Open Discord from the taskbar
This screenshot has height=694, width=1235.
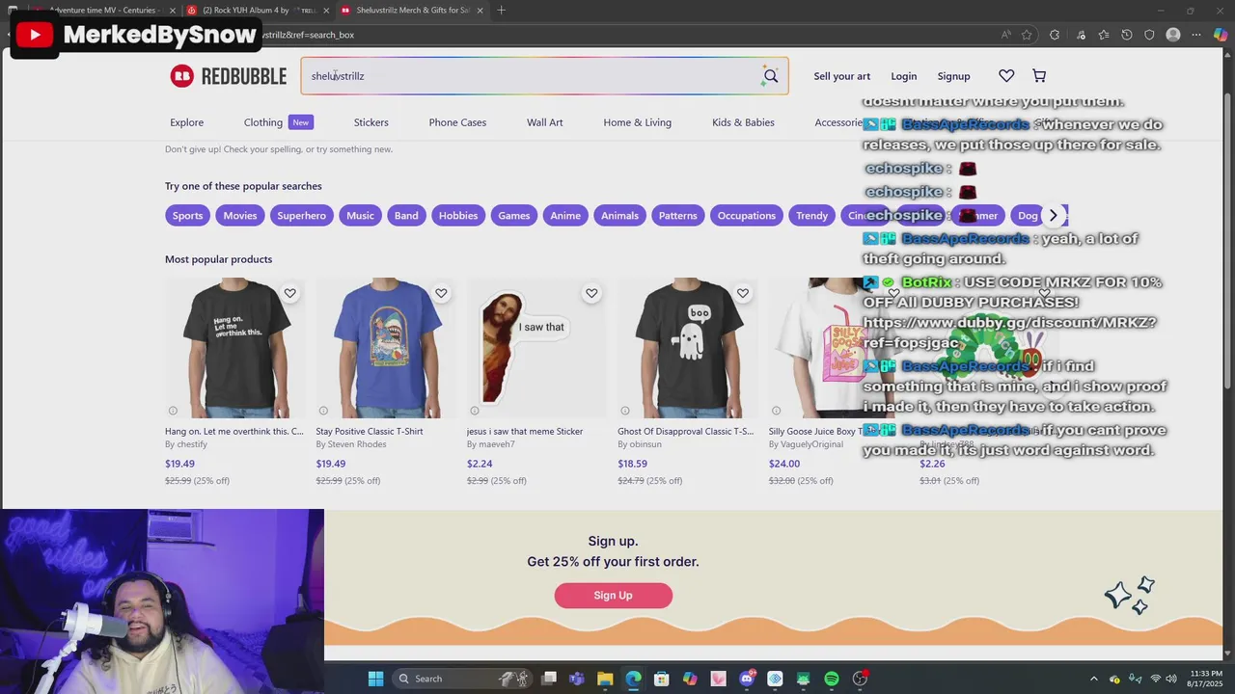point(747,679)
